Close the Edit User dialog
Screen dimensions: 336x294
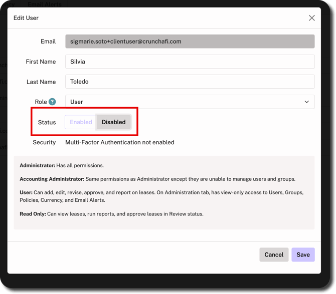coord(311,18)
